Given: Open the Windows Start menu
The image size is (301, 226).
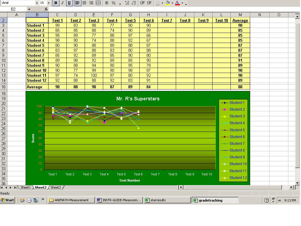Looking at the screenshot, I should [x=7, y=200].
